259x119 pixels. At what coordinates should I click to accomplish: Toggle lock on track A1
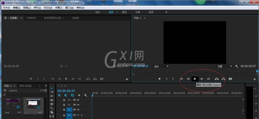click(64, 115)
